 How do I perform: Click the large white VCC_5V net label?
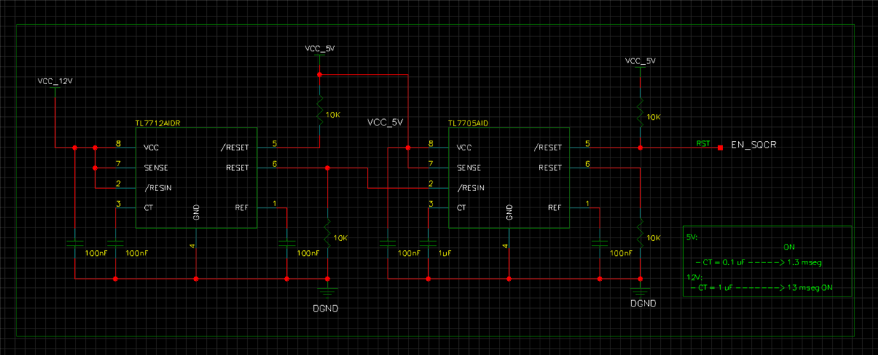tap(385, 123)
